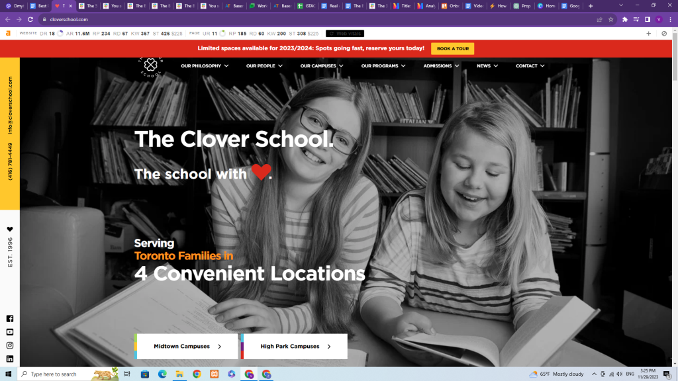Click the Clover School logo

coord(150,66)
